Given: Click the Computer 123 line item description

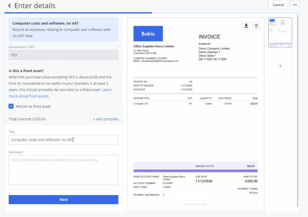Looking at the screenshot, I should [141, 104].
